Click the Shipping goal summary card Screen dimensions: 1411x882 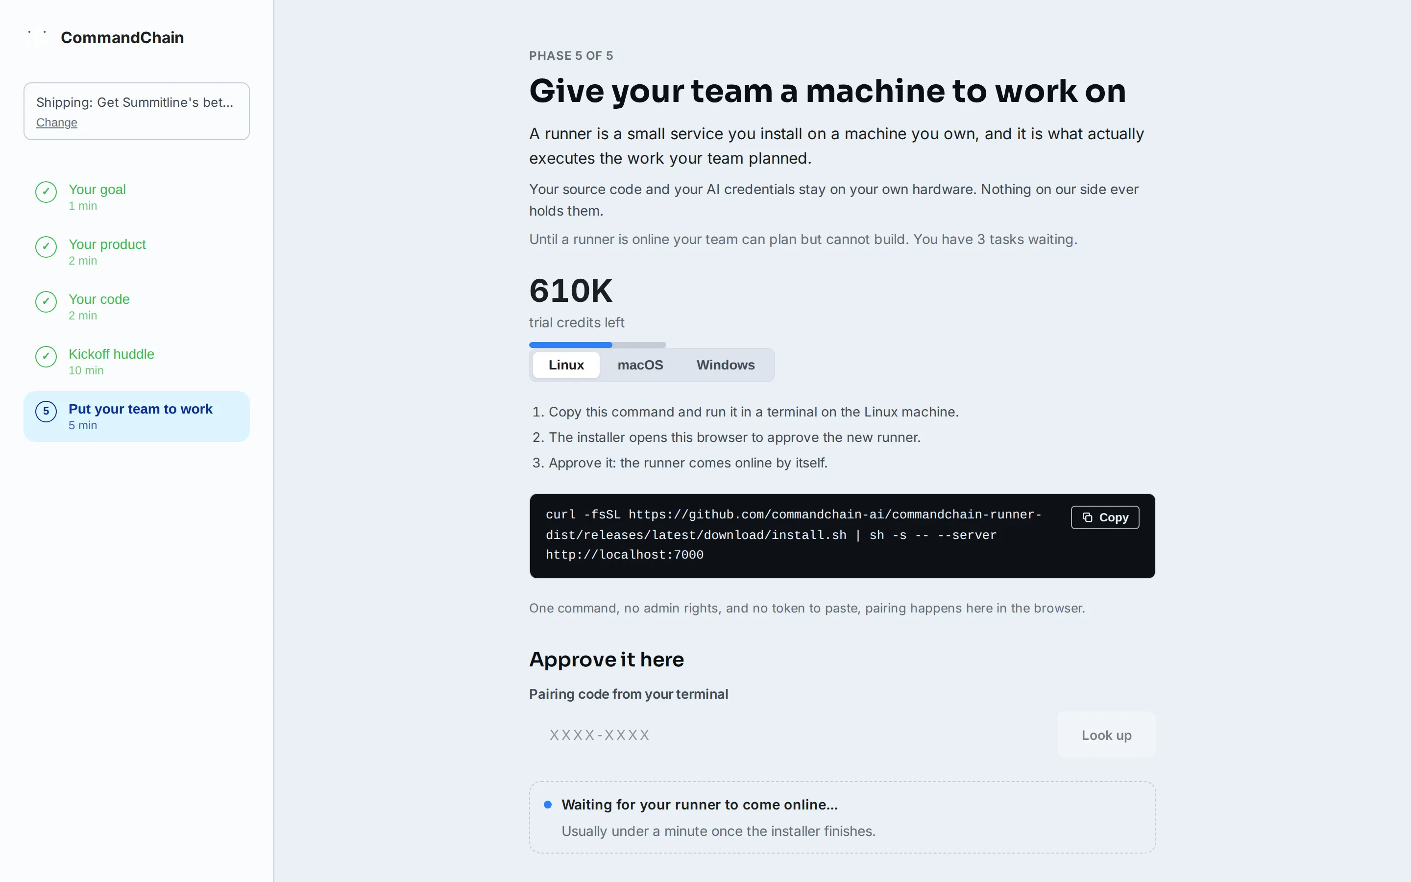[136, 111]
